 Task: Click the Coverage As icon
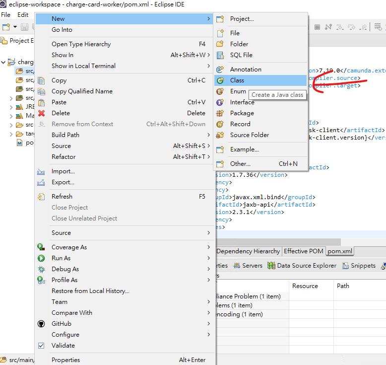(41, 247)
